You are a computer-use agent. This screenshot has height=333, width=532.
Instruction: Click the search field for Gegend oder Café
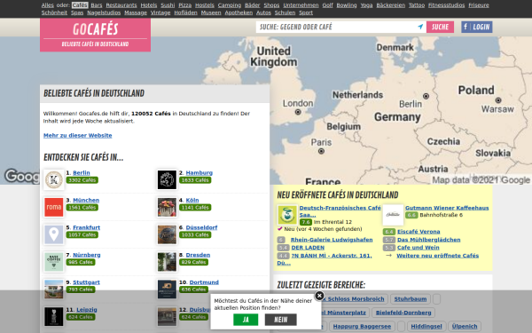pyautogui.click(x=336, y=27)
